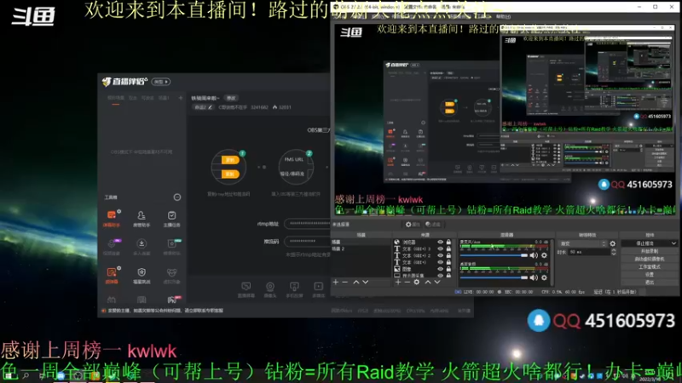Open the 房管助手 tool icon

tap(142, 218)
